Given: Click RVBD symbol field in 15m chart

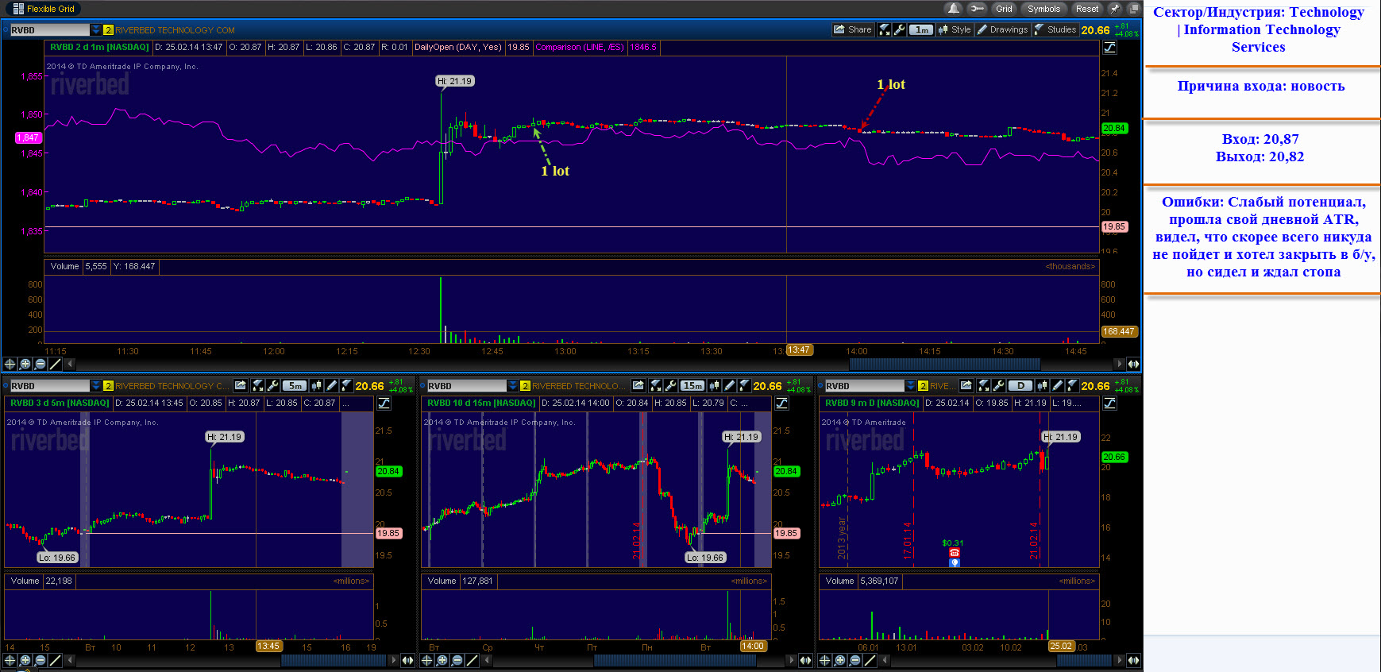Looking at the screenshot, I should 466,386.
